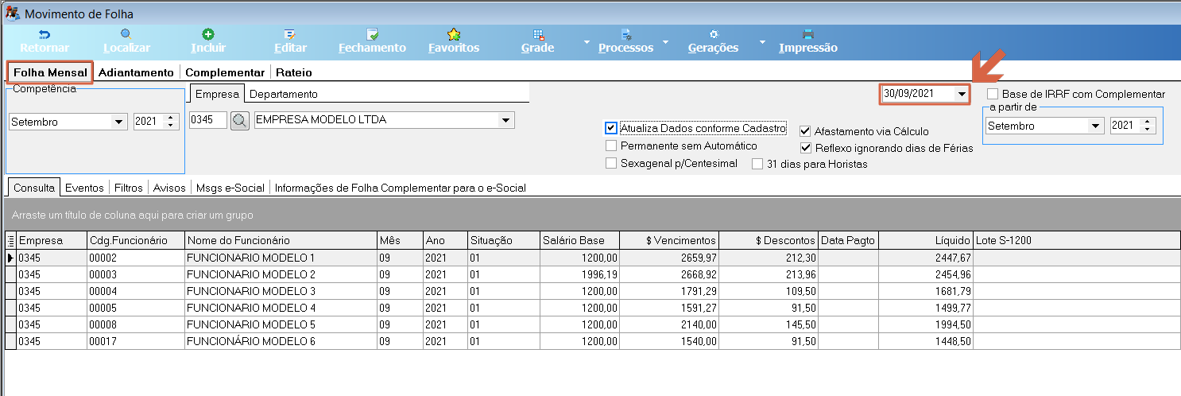Click the Lote S-1200 column header
Viewport: 1181px width, 396px height.
1076,240
